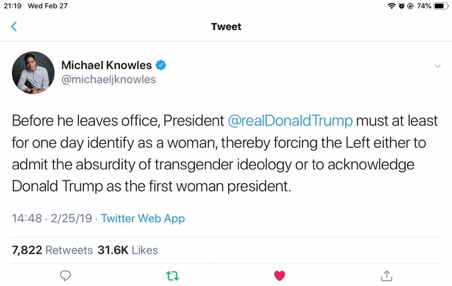
Task: Tap the Tweet header title
Action: (226, 27)
